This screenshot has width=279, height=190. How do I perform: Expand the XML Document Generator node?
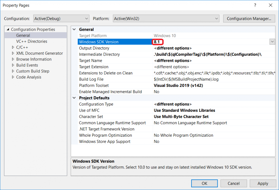click(13, 53)
